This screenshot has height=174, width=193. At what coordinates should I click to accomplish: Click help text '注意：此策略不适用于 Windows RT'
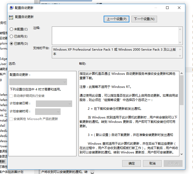pos(105,87)
